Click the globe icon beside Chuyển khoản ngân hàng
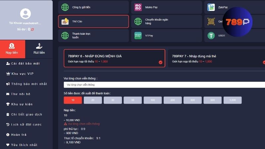This screenshot has width=265, height=149. tap(138, 22)
